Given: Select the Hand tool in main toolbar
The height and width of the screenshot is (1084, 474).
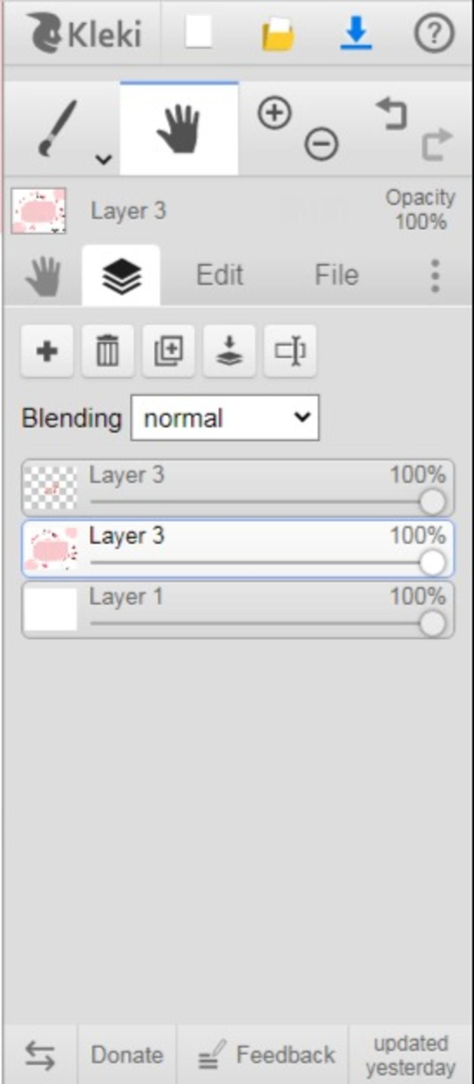Looking at the screenshot, I should click(x=179, y=128).
